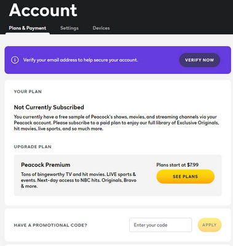Switch to the Devices tab
Viewport: 233px width, 246px height.
click(x=101, y=28)
